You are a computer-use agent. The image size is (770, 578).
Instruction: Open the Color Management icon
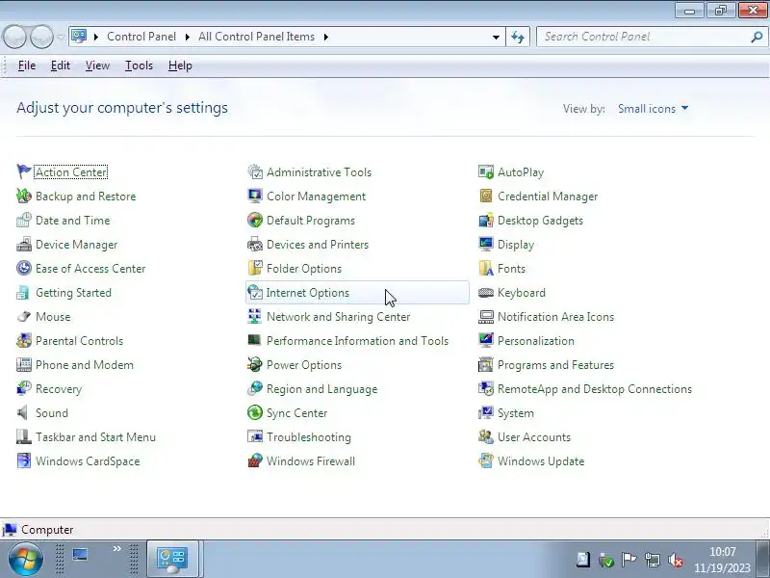tap(255, 196)
